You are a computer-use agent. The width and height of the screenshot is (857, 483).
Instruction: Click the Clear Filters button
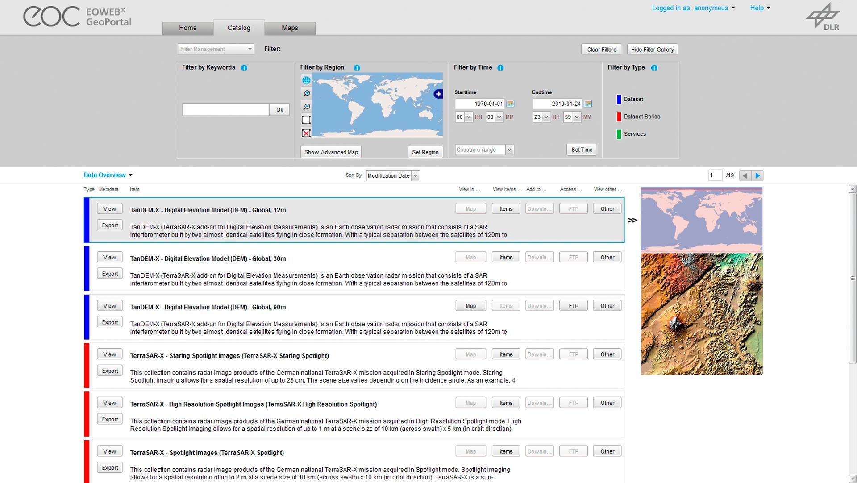[x=601, y=49]
